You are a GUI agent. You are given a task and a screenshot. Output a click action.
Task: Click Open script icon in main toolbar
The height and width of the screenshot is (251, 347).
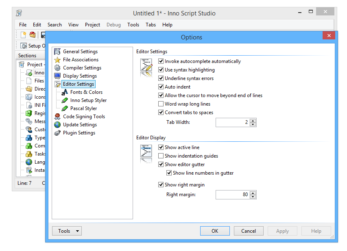33,35
